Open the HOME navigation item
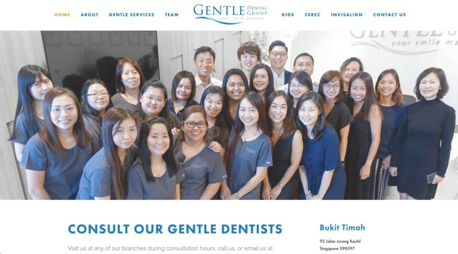Screen dimensions: 458x254 point(62,15)
